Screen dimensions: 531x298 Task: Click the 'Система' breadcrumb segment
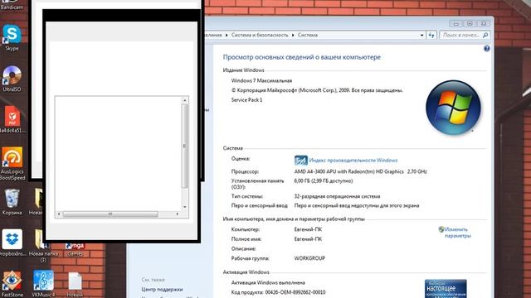tap(308, 35)
